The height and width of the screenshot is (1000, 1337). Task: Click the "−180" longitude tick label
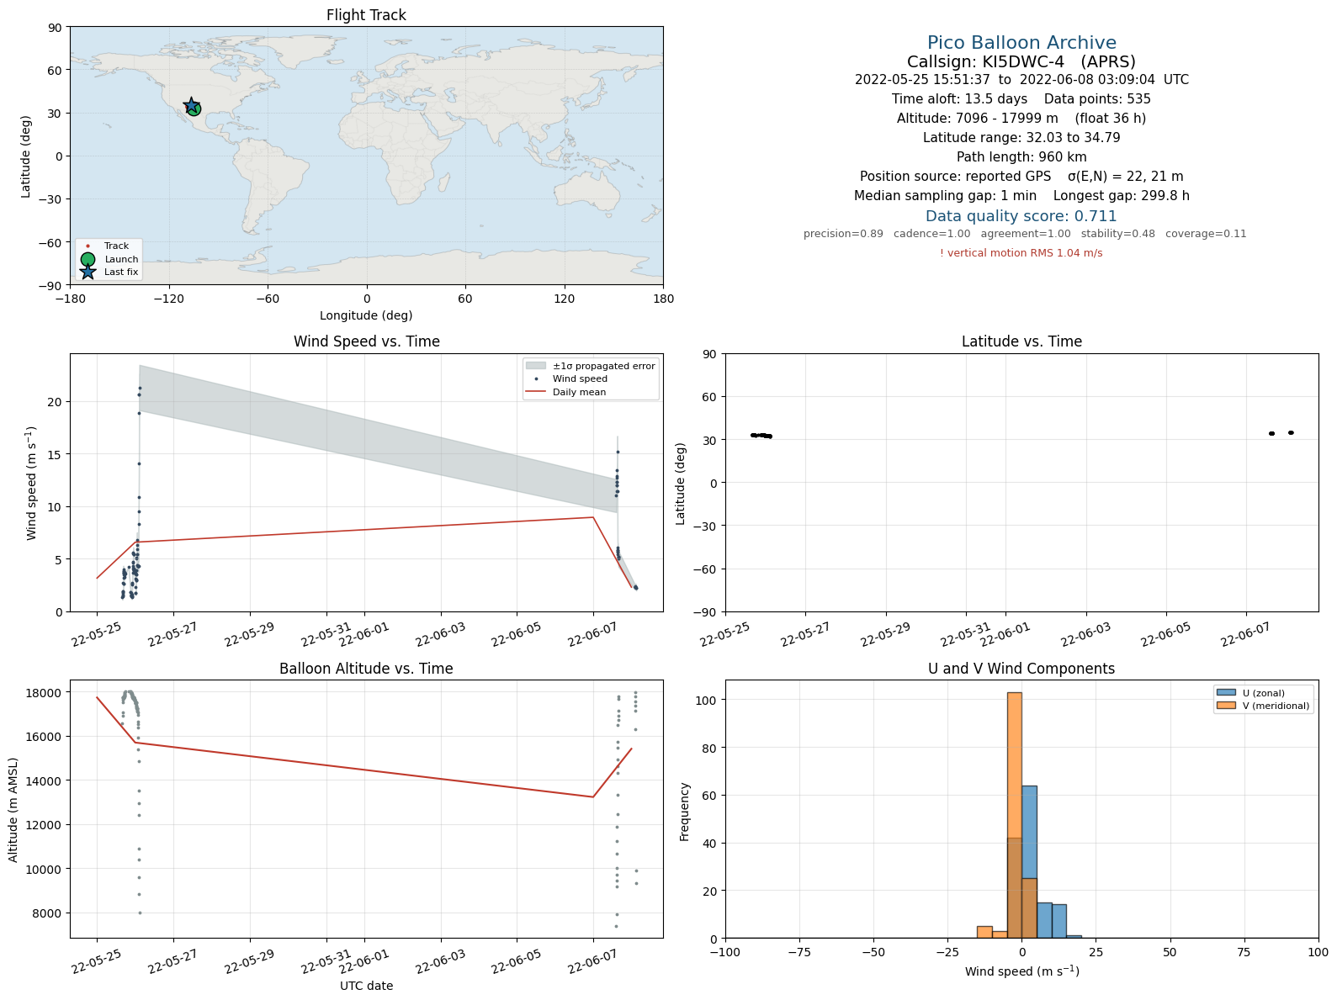[x=70, y=299]
